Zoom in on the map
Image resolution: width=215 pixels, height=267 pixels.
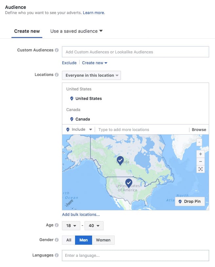(201, 154)
